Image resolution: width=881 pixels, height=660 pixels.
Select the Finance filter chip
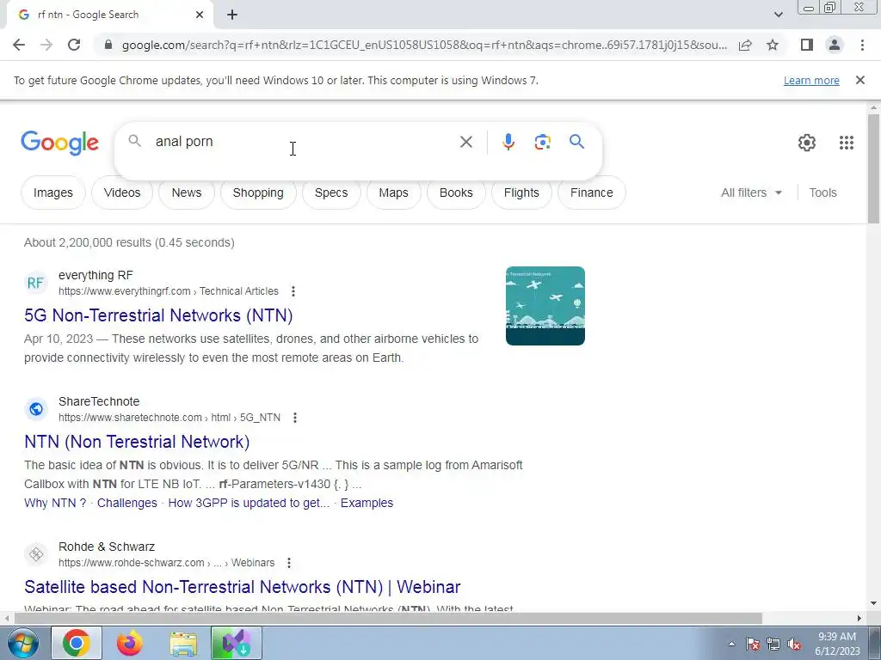click(x=591, y=192)
